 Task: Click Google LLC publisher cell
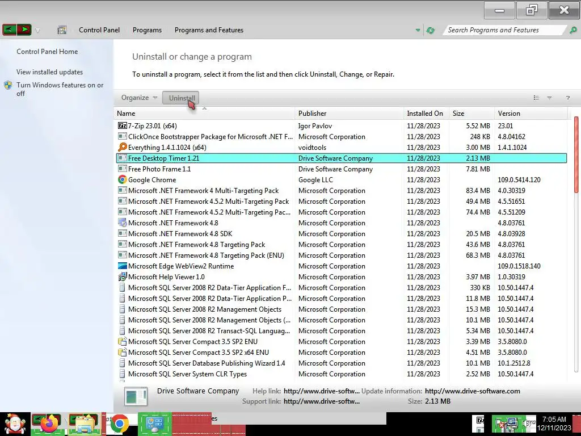click(315, 179)
